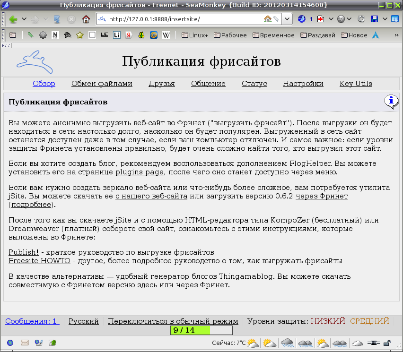Click the red cross toolbar icon

[321, 19]
